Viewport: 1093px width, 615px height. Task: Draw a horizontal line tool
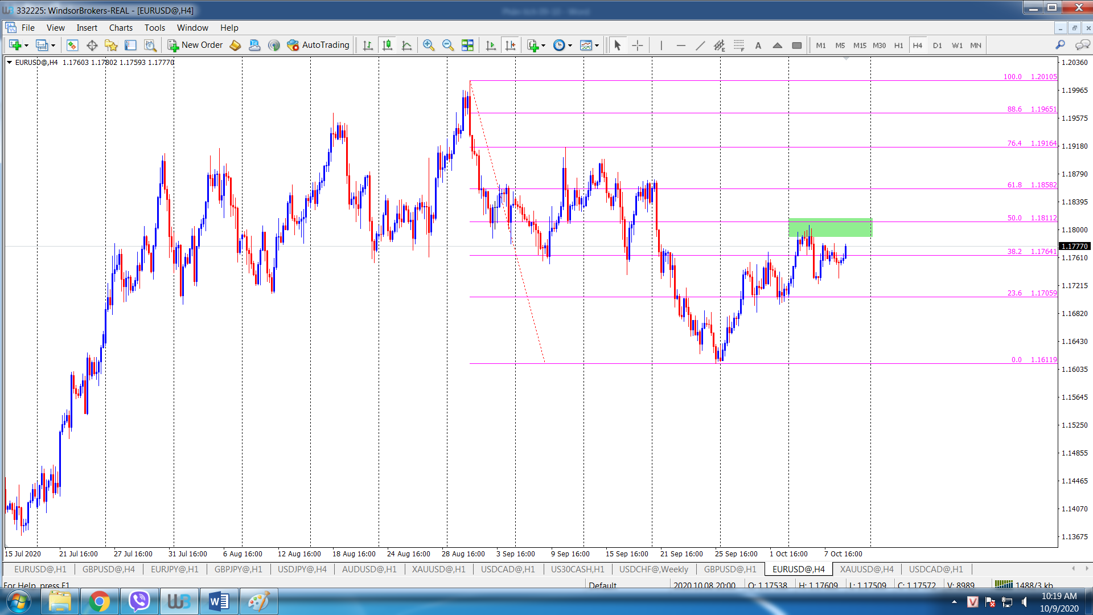tap(681, 45)
